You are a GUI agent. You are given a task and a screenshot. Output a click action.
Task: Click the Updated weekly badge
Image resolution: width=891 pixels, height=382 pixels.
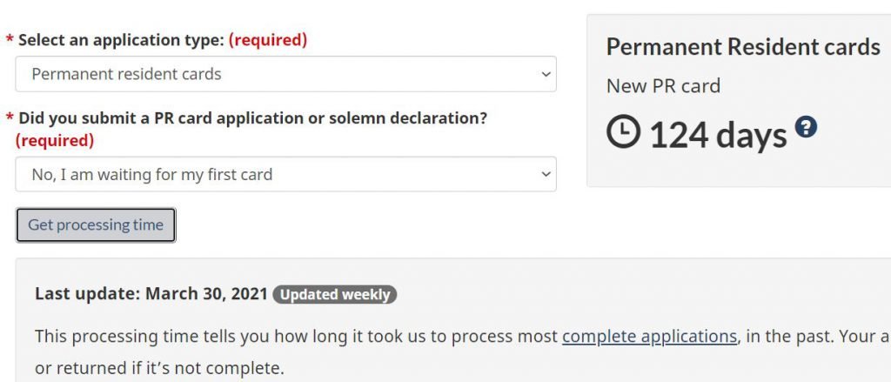click(335, 294)
